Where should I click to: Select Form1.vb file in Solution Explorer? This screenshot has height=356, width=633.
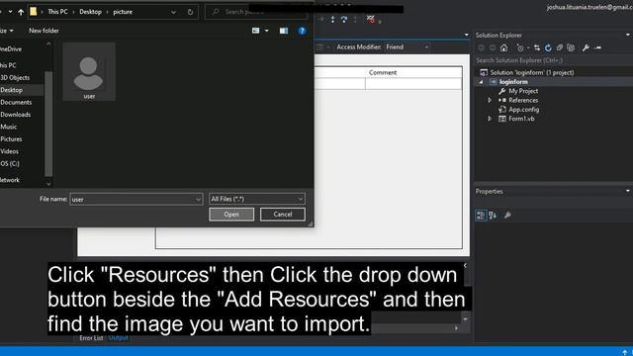point(521,119)
